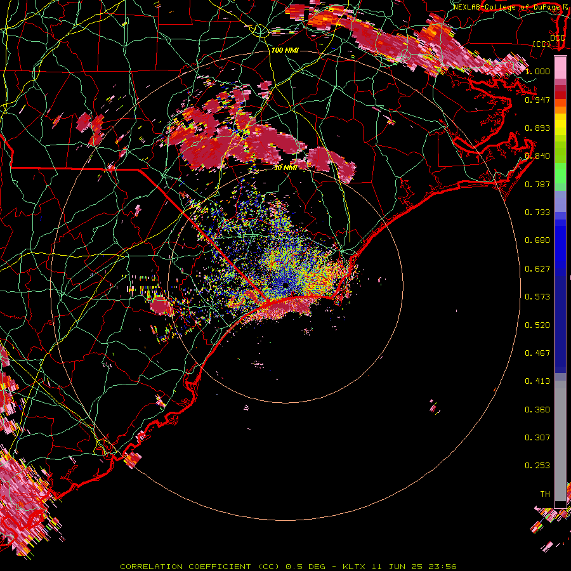Click the 0.627 scale value

tap(537, 269)
